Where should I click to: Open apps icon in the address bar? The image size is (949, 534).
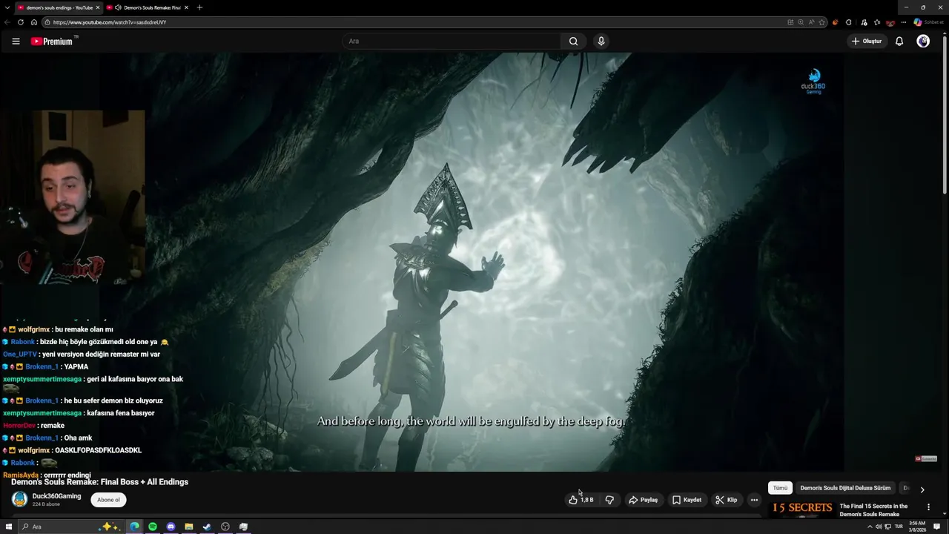790,22
